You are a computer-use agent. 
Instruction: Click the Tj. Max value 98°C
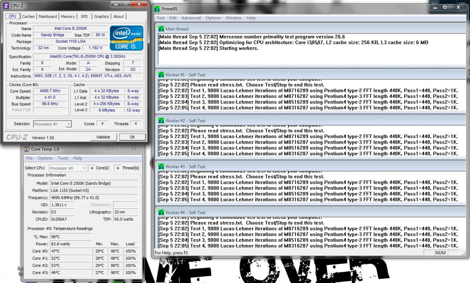71,237
